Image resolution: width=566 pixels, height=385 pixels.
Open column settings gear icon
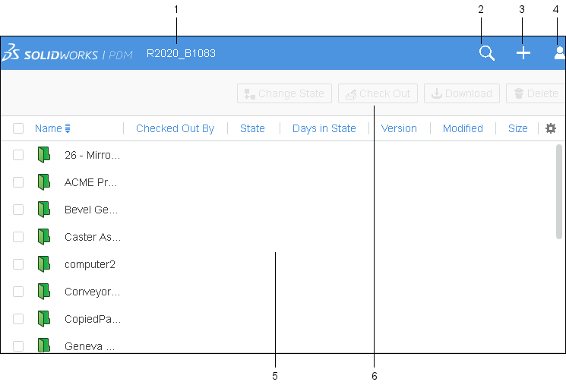pos(551,128)
